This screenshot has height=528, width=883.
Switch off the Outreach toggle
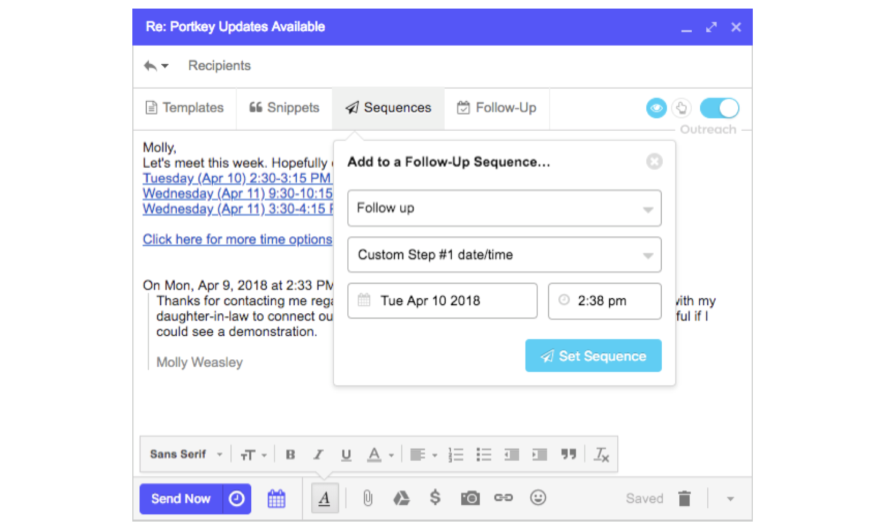[720, 108]
